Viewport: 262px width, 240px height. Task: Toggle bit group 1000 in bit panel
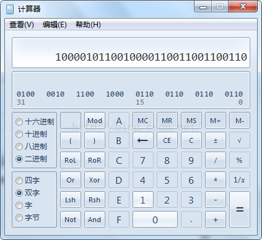click(x=115, y=94)
